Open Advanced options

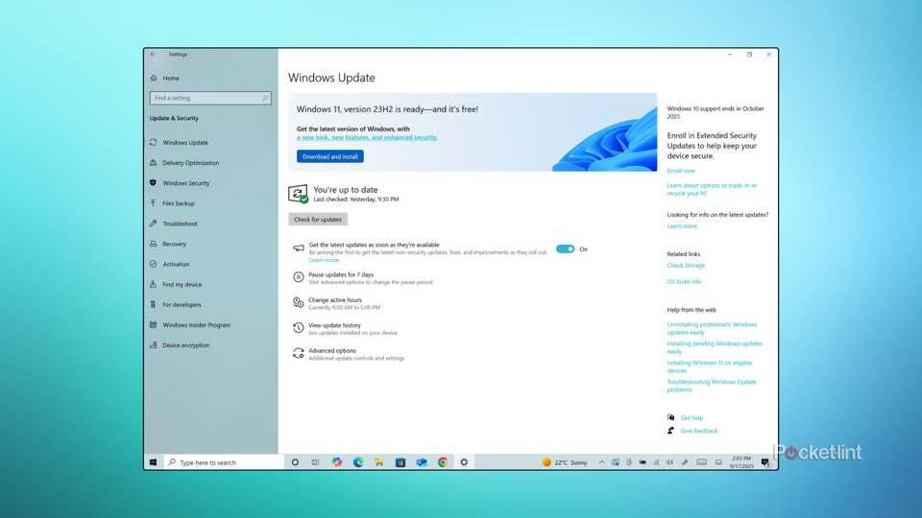332,350
